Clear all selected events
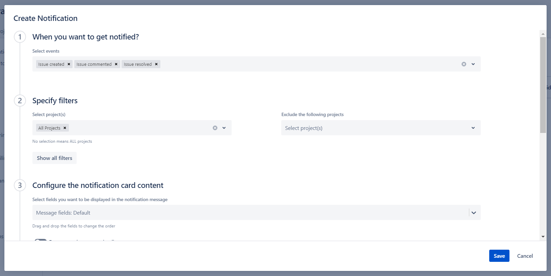The height and width of the screenshot is (276, 551). point(464,64)
